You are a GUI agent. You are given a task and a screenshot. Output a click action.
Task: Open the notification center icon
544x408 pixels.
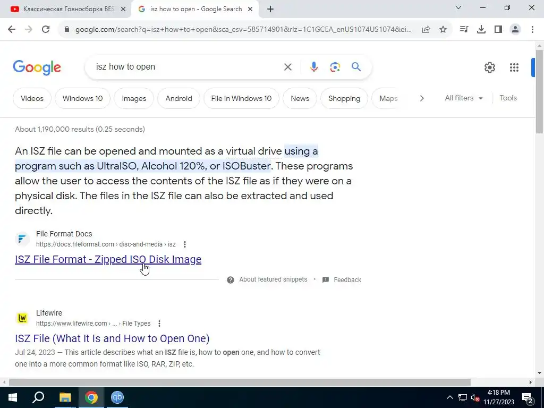click(x=528, y=397)
